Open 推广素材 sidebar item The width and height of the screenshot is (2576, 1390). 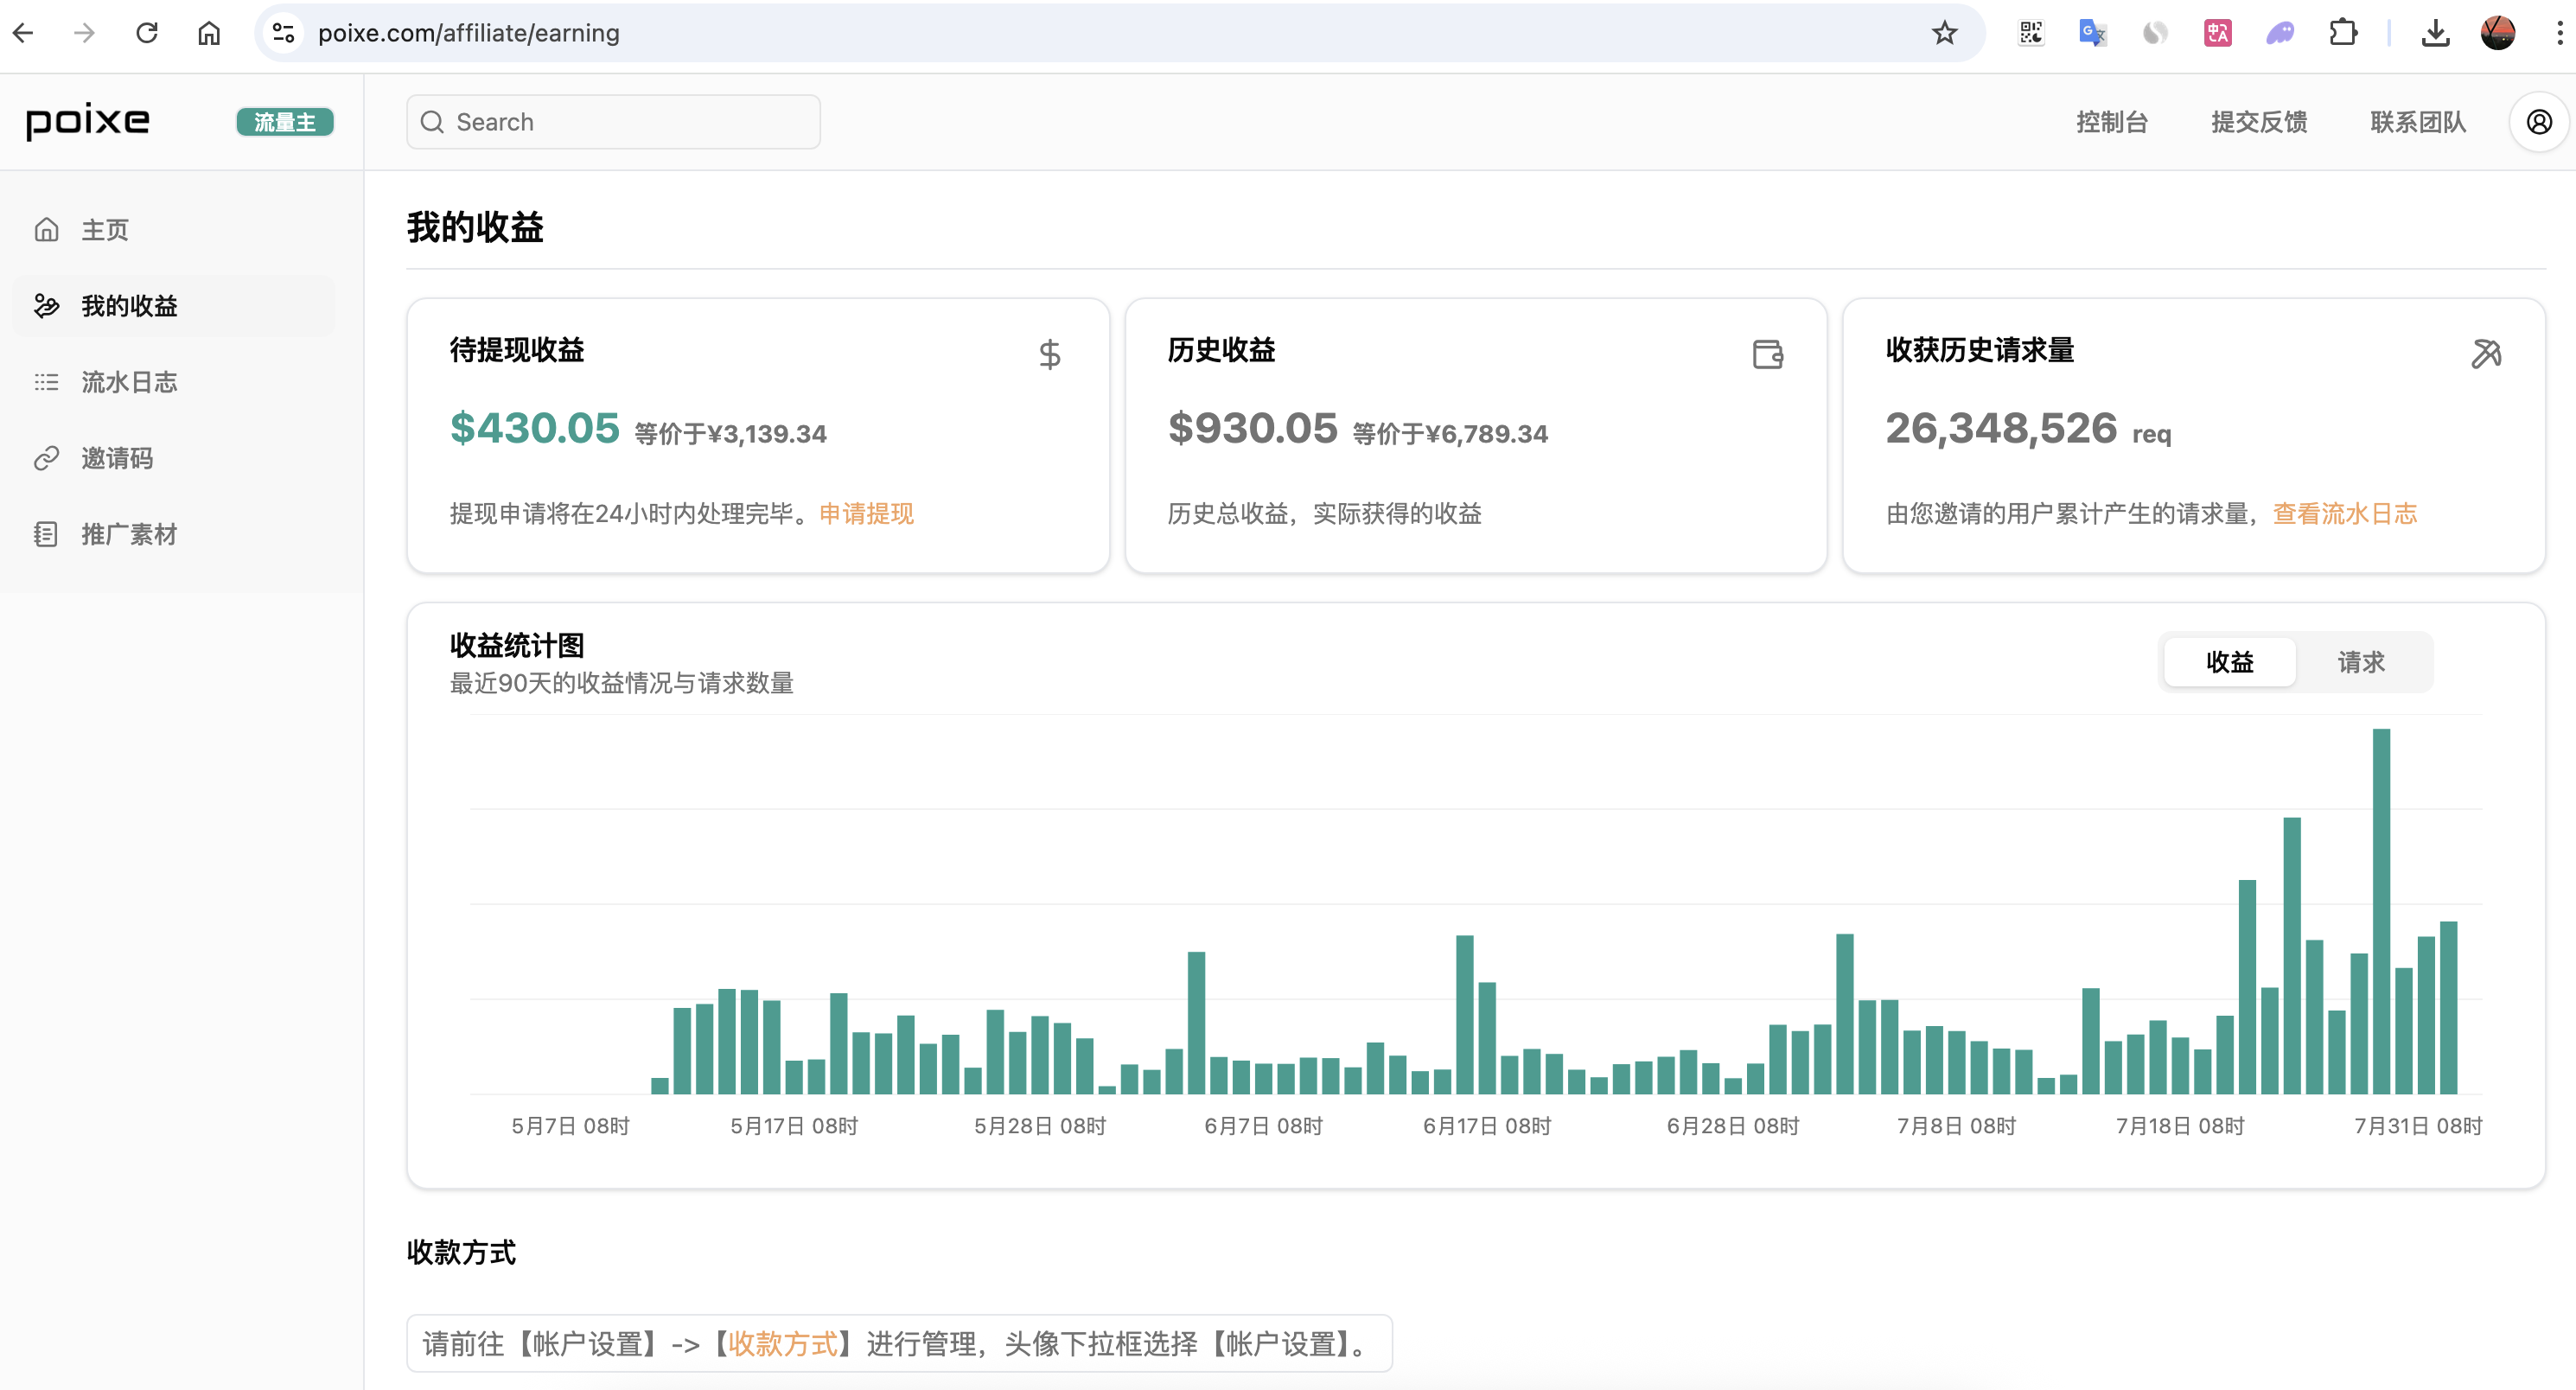pyautogui.click(x=129, y=534)
